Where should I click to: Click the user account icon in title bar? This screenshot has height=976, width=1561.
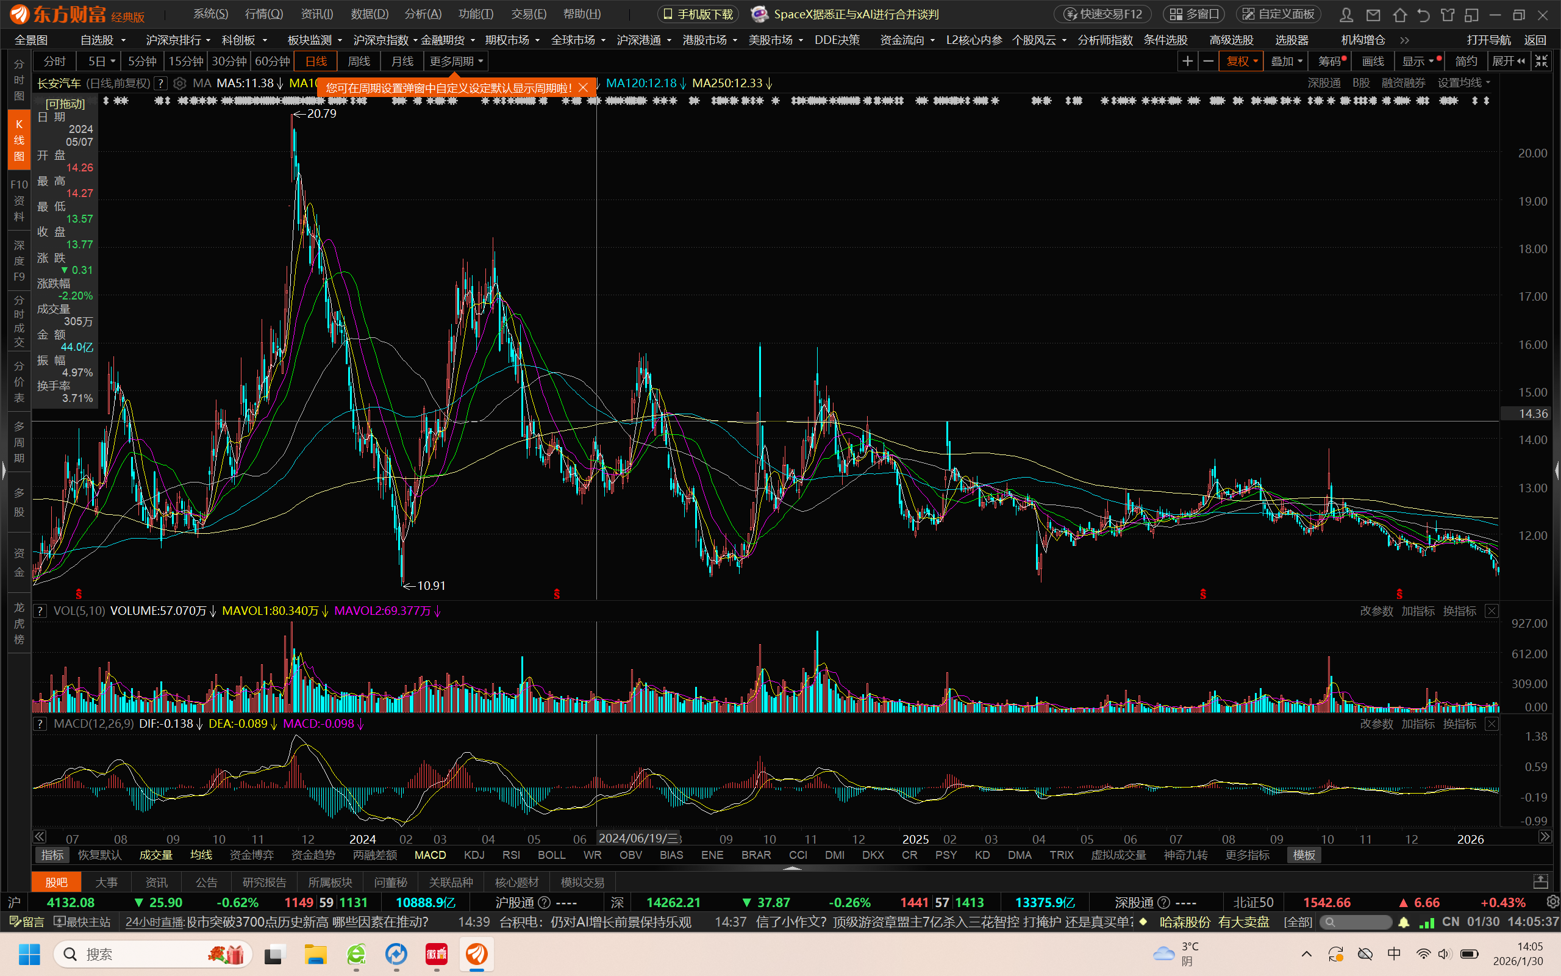[x=1346, y=14]
